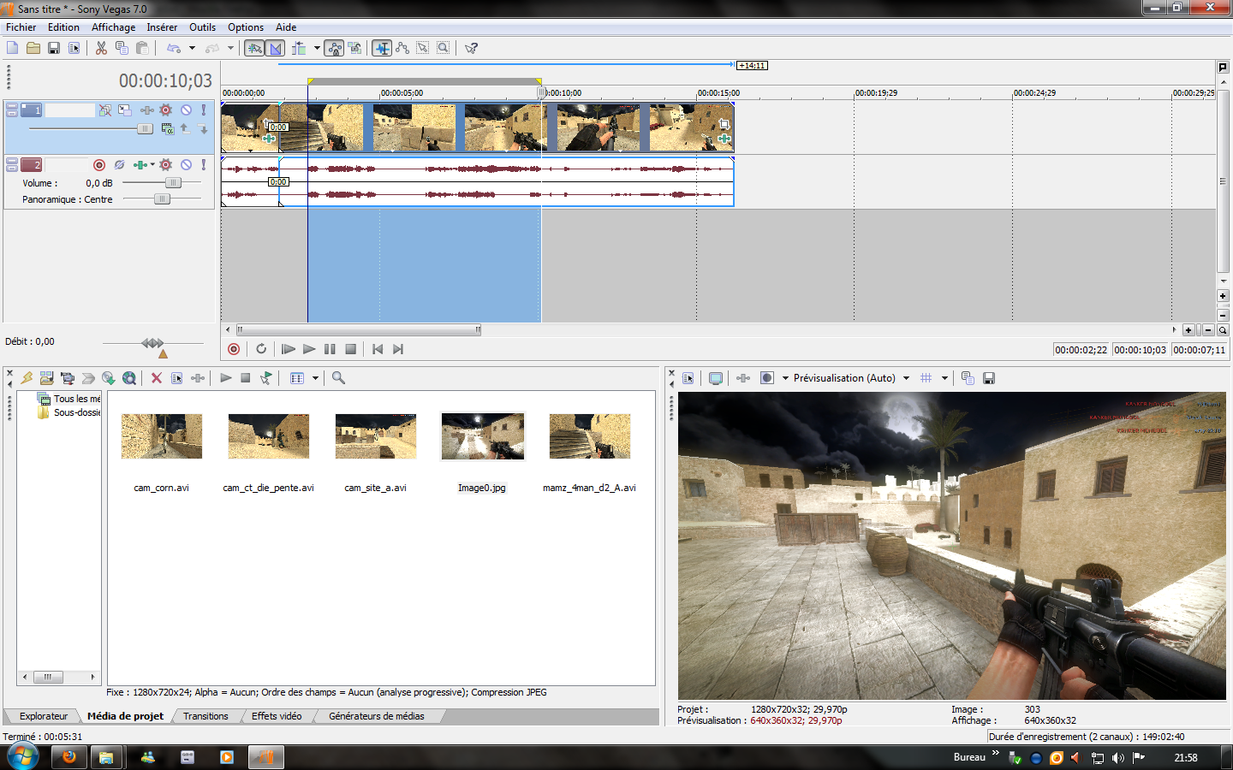
Task: Click Extract Audio from CD icon
Action: [109, 378]
